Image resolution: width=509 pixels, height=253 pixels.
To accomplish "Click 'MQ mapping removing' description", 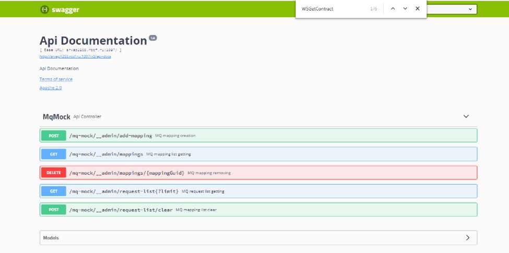I will (209, 173).
